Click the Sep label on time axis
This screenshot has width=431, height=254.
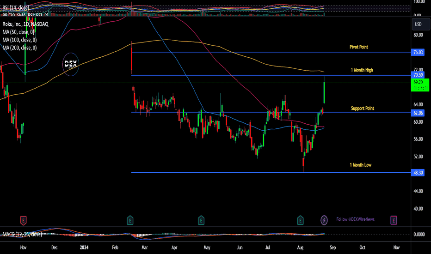[333, 248]
